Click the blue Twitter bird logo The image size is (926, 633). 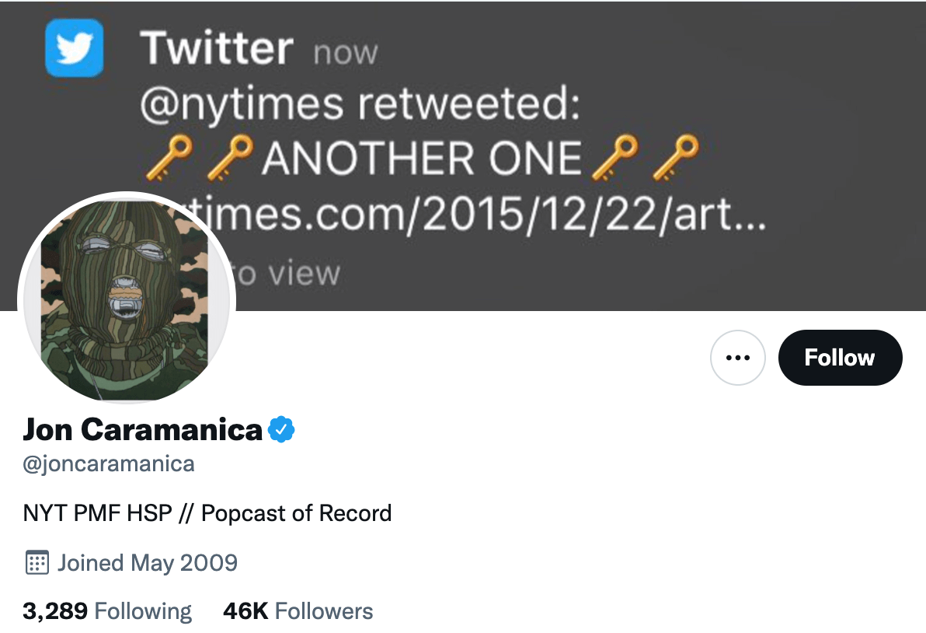click(75, 47)
